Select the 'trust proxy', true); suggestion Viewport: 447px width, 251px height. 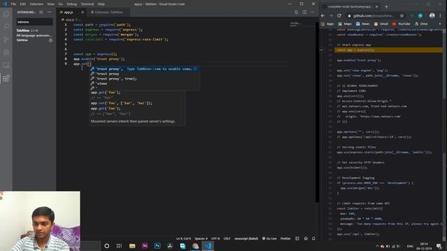[x=145, y=79]
